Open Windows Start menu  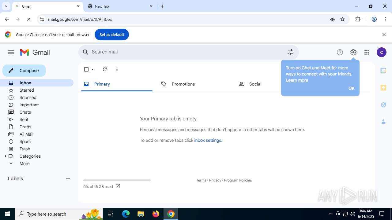[x=7, y=214]
